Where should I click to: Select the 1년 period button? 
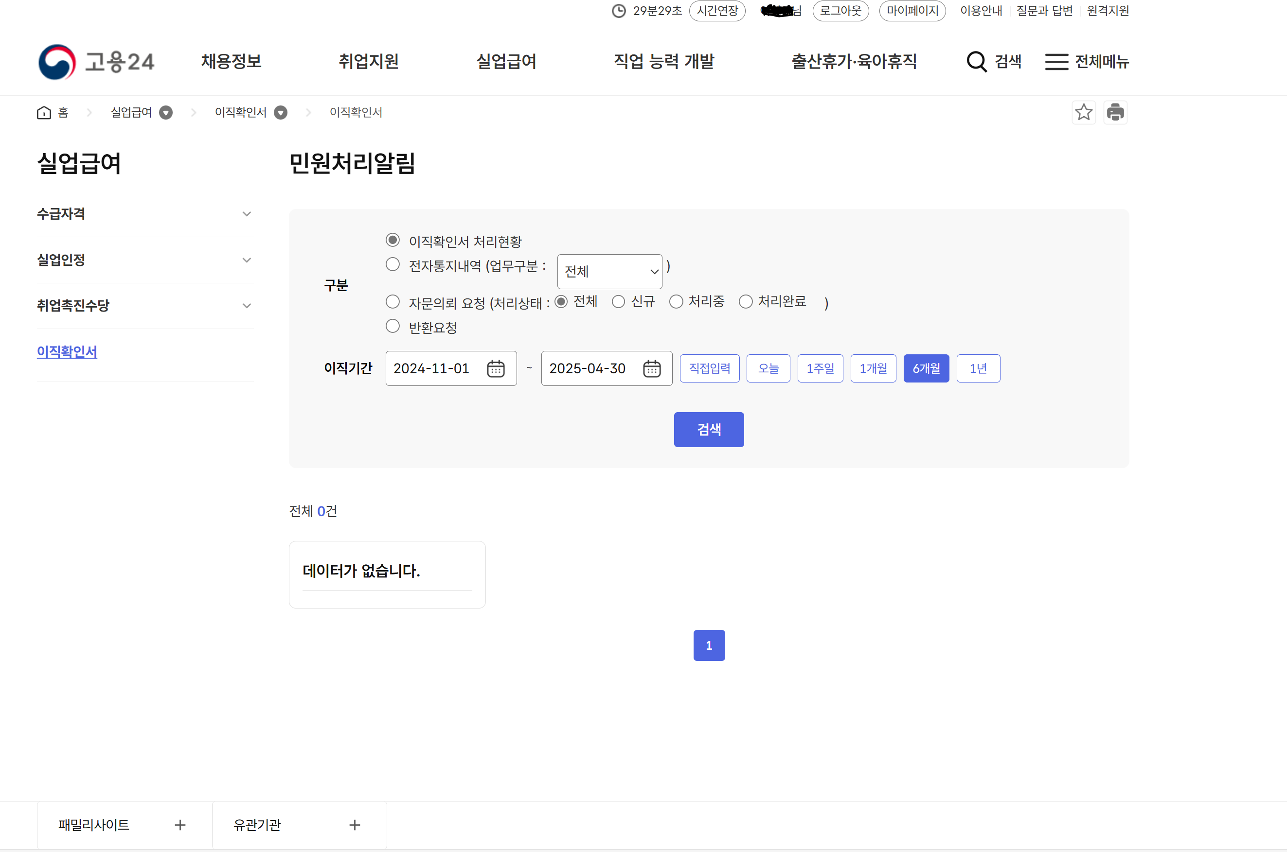click(978, 368)
